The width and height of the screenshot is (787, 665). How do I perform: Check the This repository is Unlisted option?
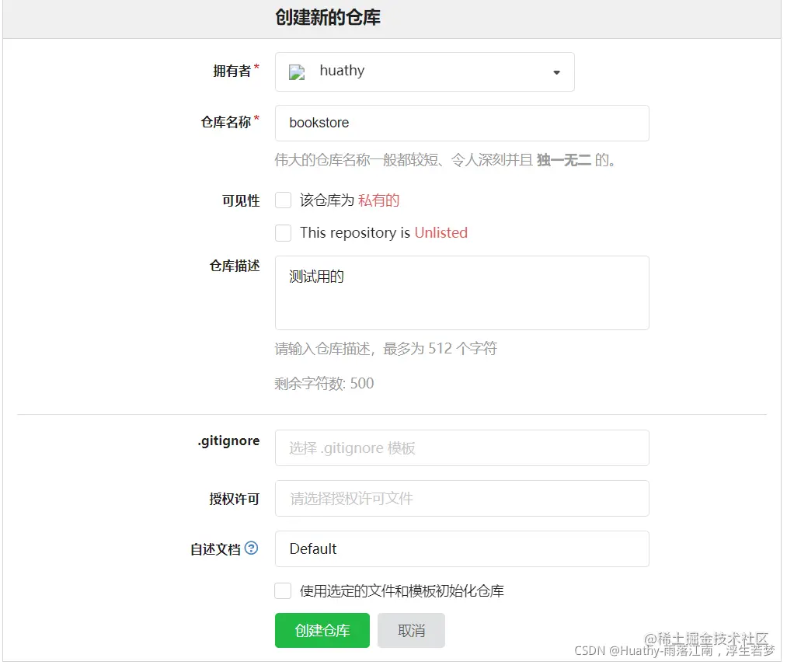283,233
